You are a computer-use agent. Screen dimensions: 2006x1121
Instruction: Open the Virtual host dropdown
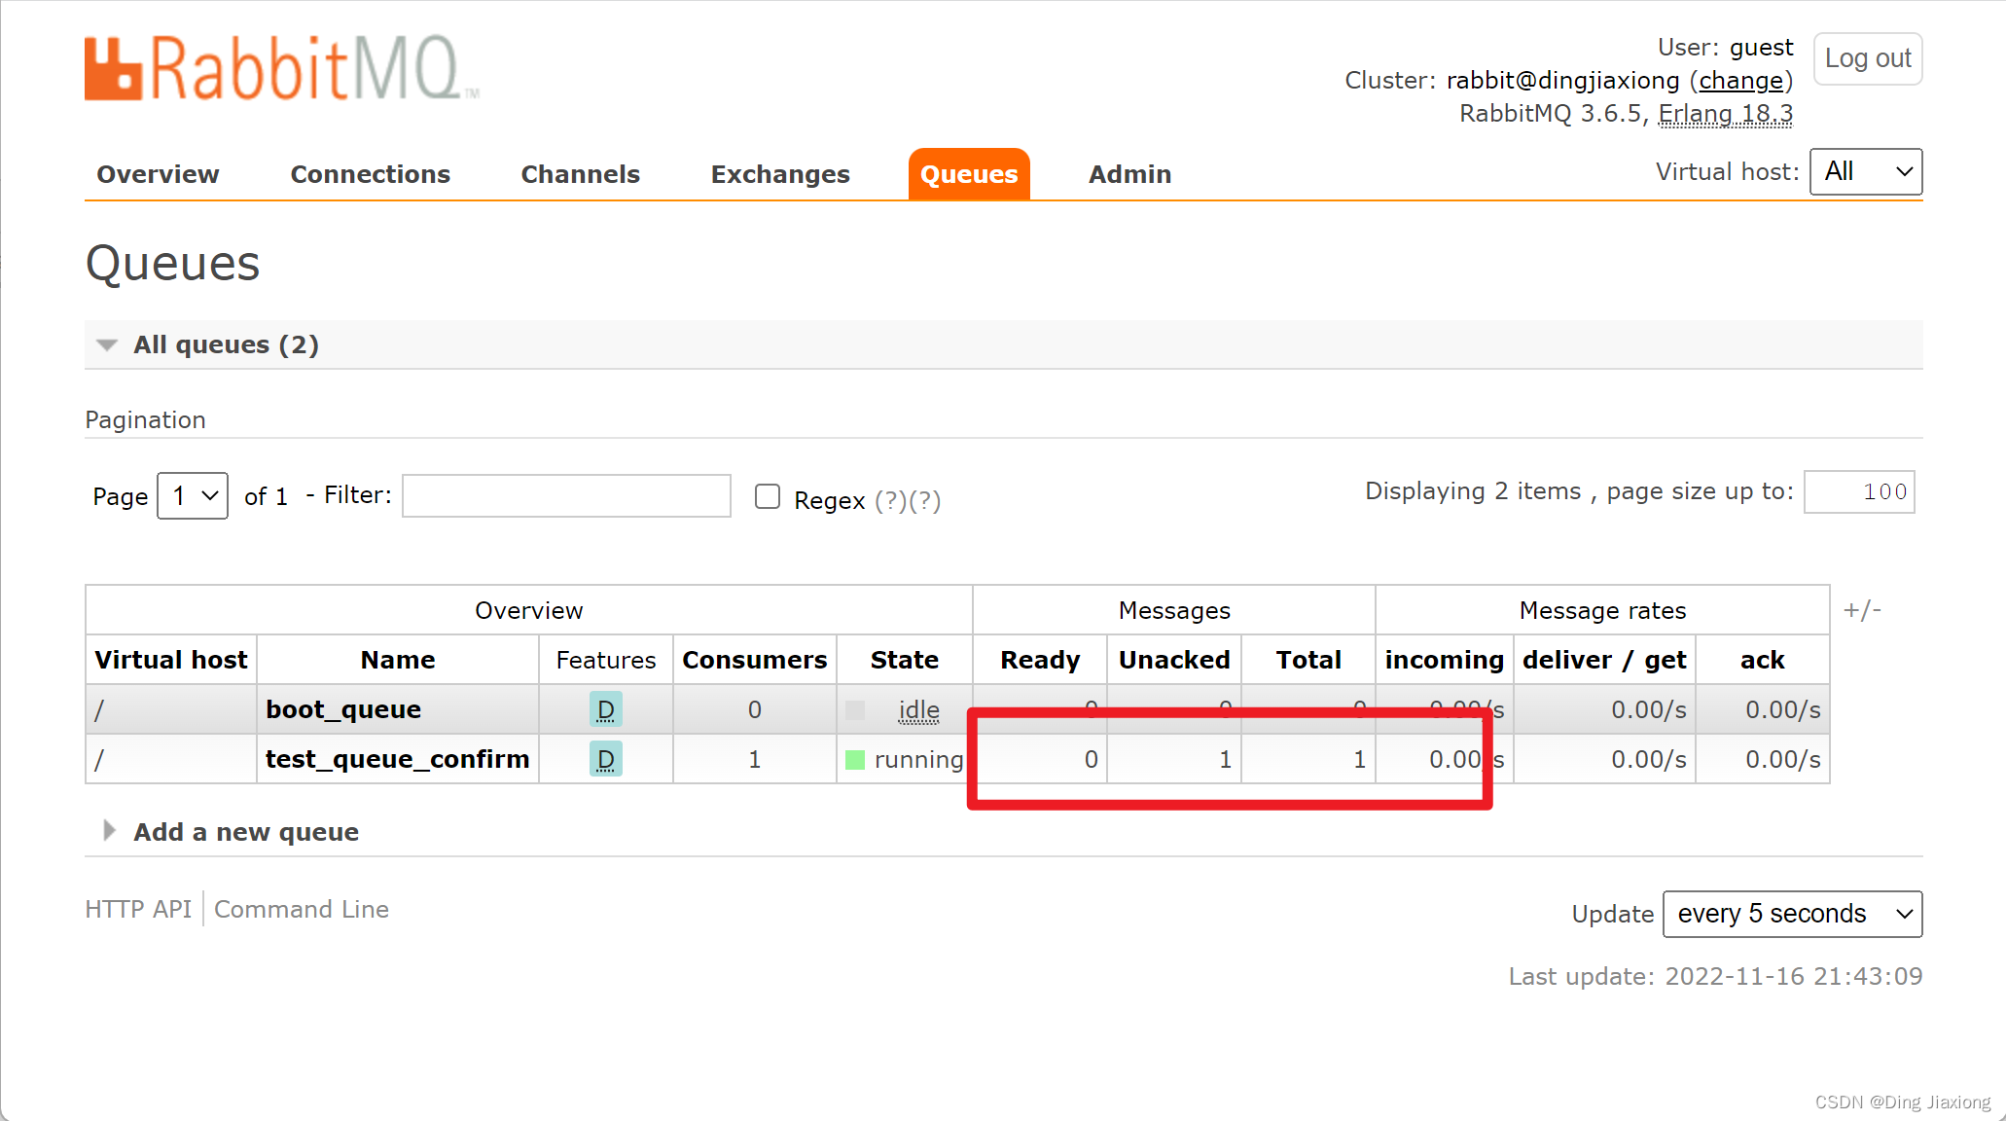click(1866, 171)
